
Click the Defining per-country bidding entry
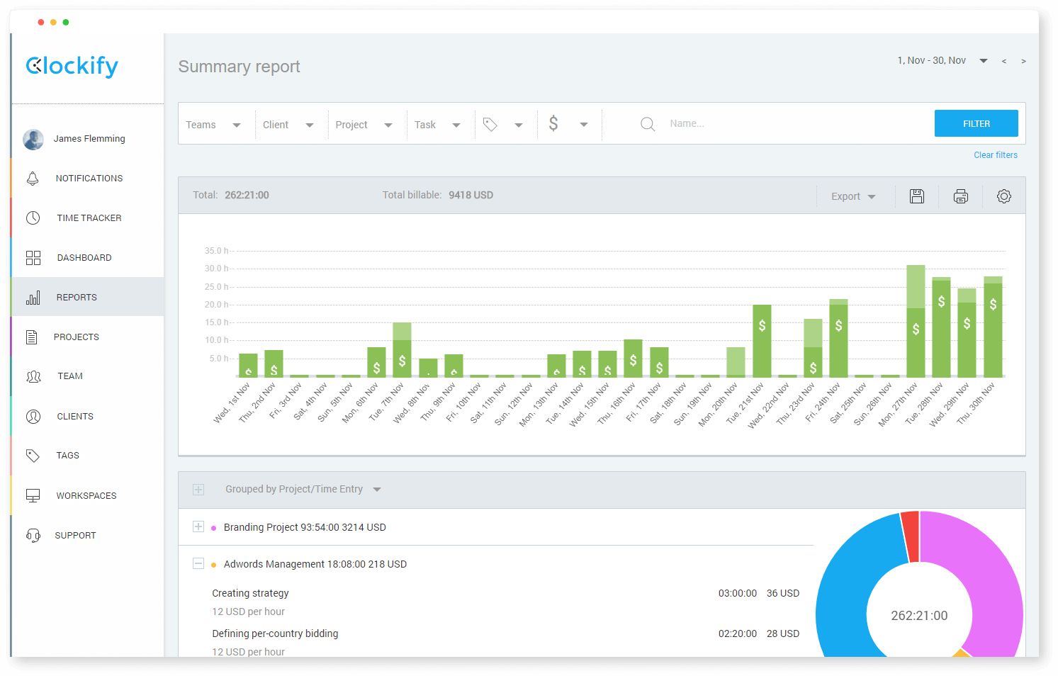(x=275, y=634)
